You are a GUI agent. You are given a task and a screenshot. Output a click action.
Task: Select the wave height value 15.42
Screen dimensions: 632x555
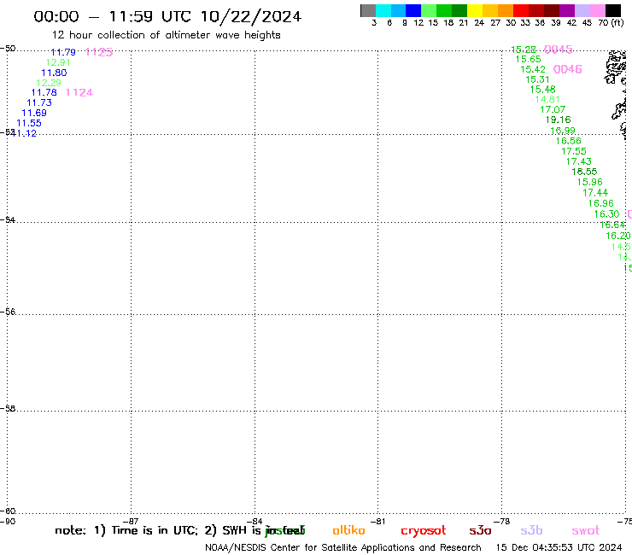[x=533, y=69]
